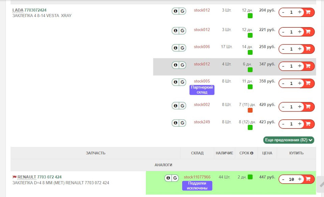Screen dimensions: 324x197
Task: Add the 204 руб. offer to cart
Action: [x=308, y=12]
